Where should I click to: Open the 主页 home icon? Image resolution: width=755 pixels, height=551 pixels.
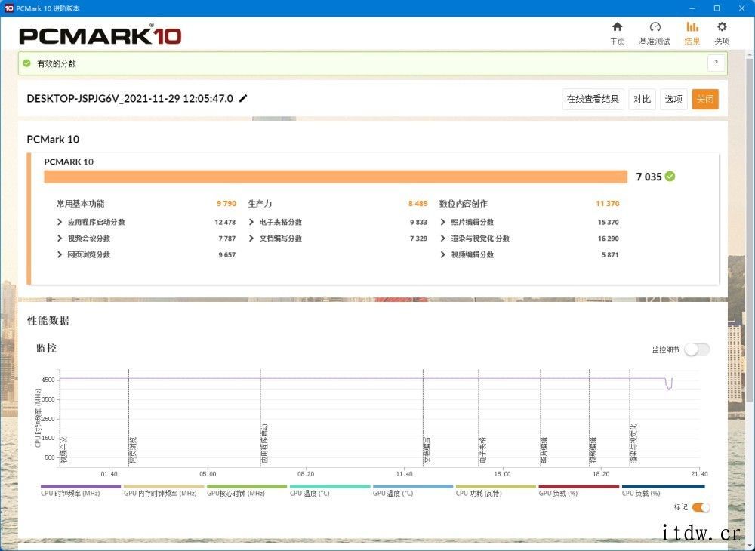pos(617,27)
